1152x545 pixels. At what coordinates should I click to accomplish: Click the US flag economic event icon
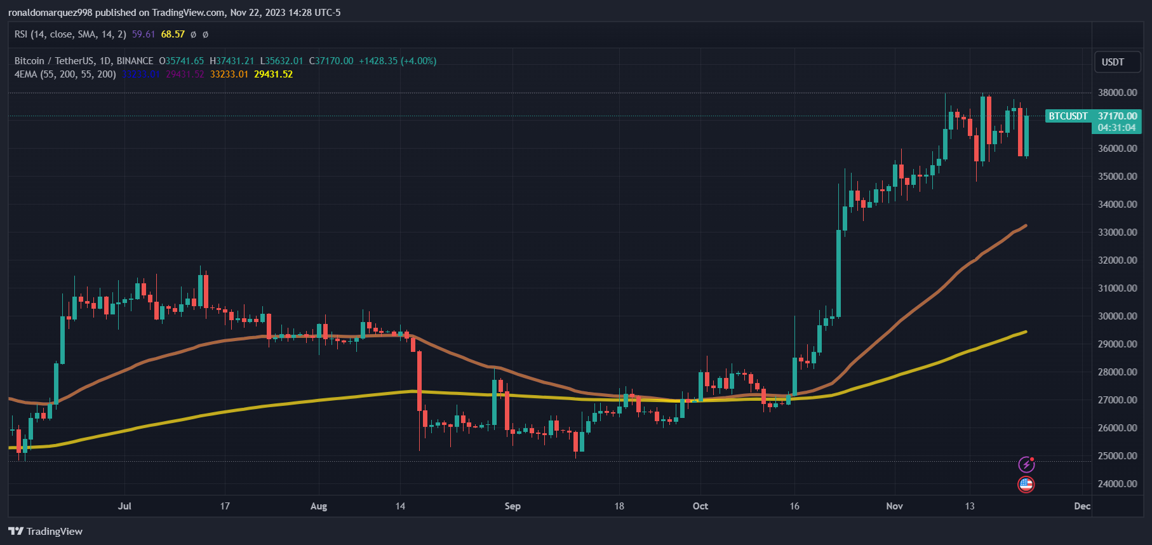[x=1026, y=485]
